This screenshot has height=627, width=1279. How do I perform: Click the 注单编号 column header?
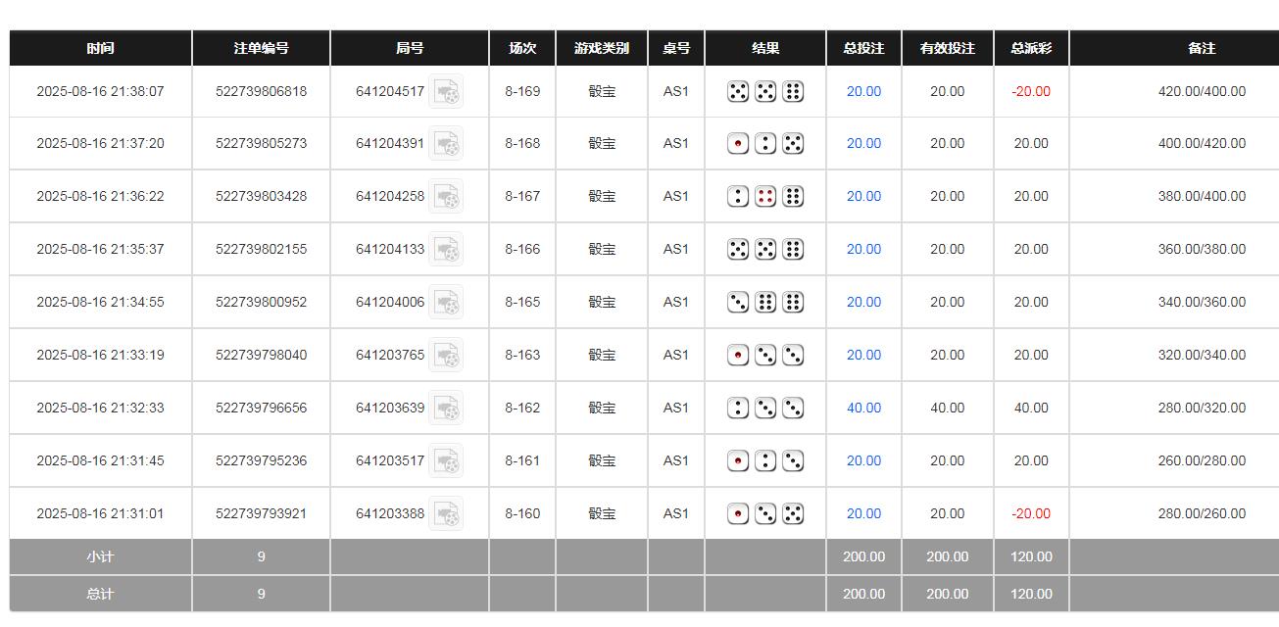coord(261,48)
